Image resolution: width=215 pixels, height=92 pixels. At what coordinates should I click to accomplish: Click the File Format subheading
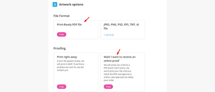(62, 16)
